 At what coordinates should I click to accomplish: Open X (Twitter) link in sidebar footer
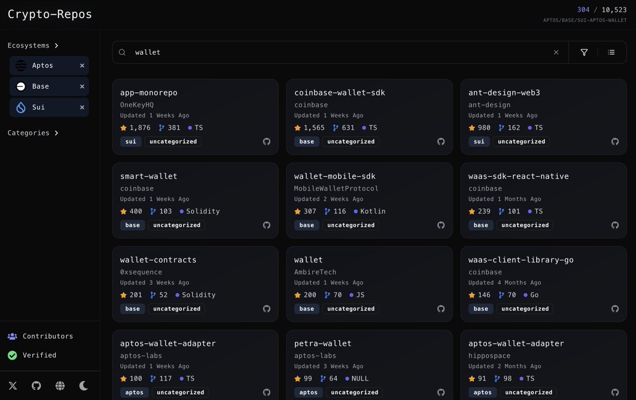(x=12, y=386)
